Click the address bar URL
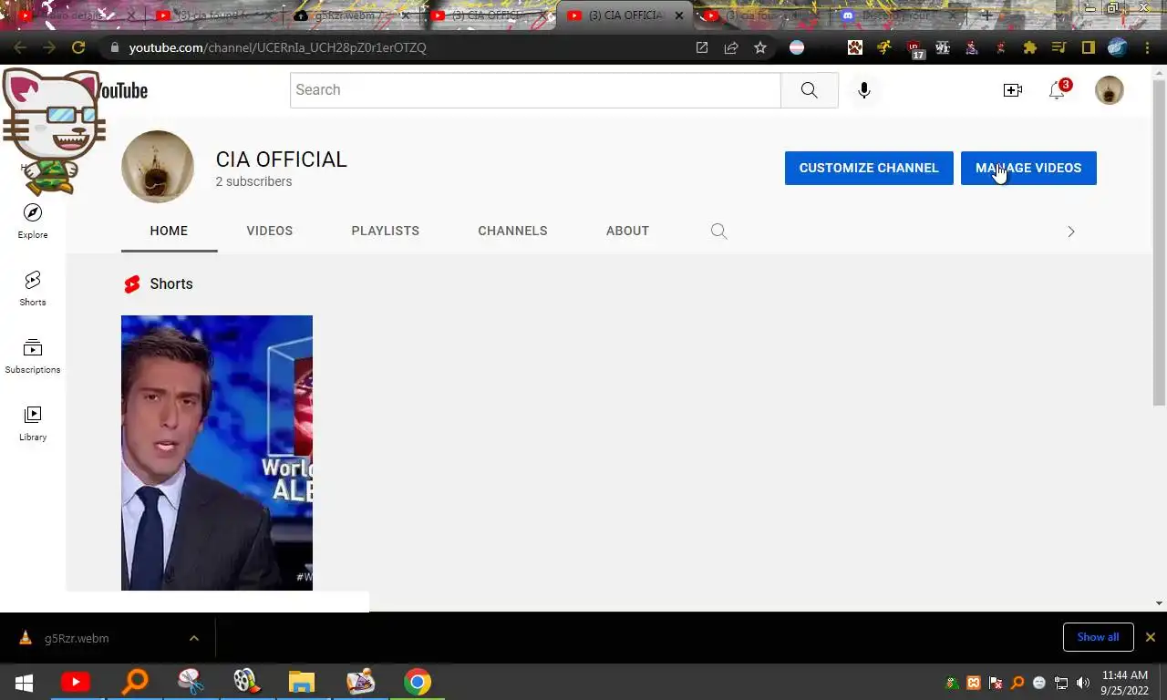 pos(277,47)
